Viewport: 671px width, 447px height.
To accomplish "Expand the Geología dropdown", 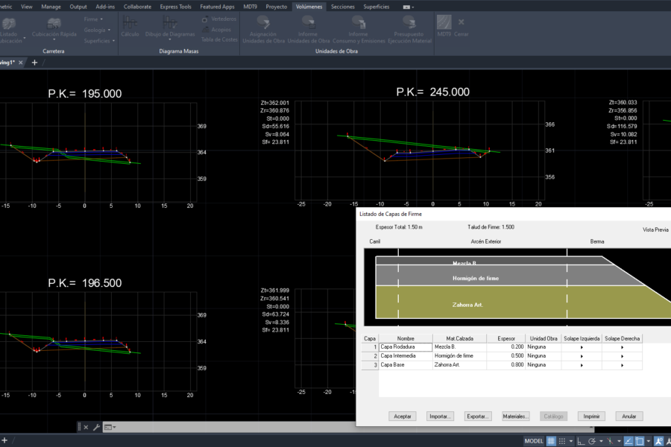I will click(x=97, y=30).
